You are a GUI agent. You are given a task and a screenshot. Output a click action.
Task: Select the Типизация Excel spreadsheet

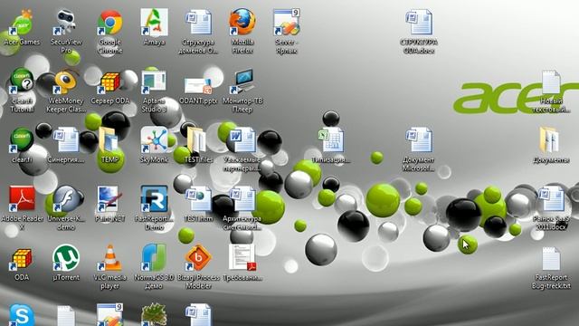pos(331,139)
